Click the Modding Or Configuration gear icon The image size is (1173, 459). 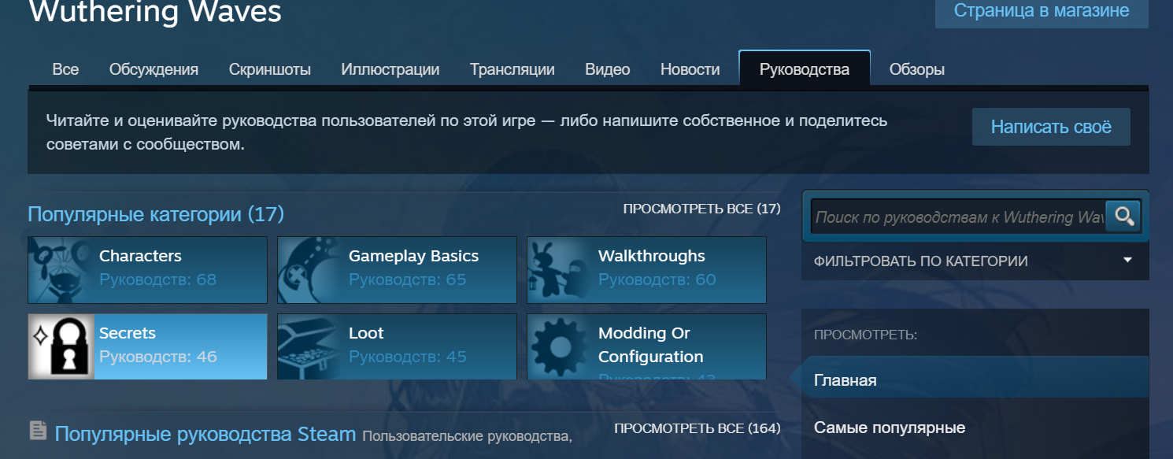(x=561, y=346)
